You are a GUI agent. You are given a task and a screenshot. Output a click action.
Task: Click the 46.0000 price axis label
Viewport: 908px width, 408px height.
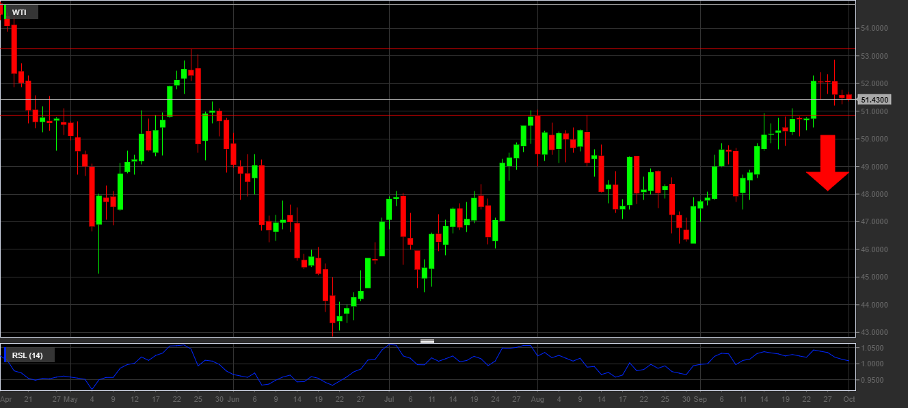[875, 250]
